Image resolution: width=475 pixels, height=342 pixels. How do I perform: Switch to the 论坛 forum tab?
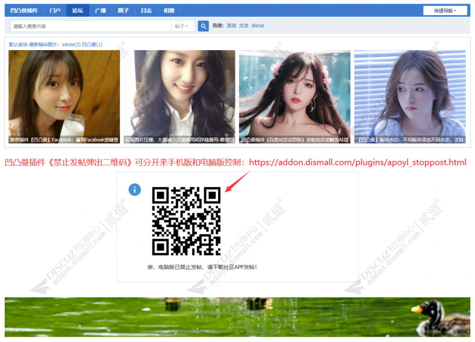click(78, 10)
